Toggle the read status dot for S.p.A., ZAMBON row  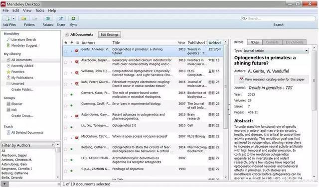click(72, 171)
